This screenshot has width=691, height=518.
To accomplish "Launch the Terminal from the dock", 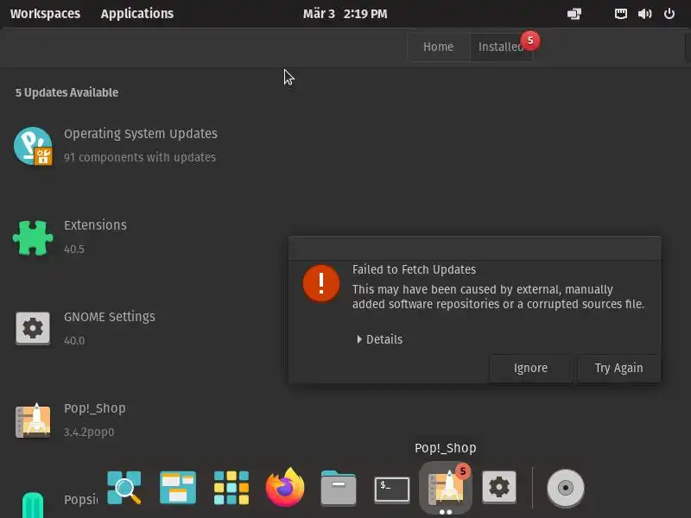I will coord(392,489).
